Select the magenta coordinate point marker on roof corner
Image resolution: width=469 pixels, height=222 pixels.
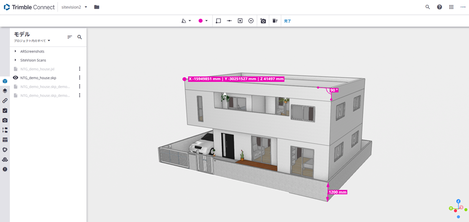tap(184, 79)
